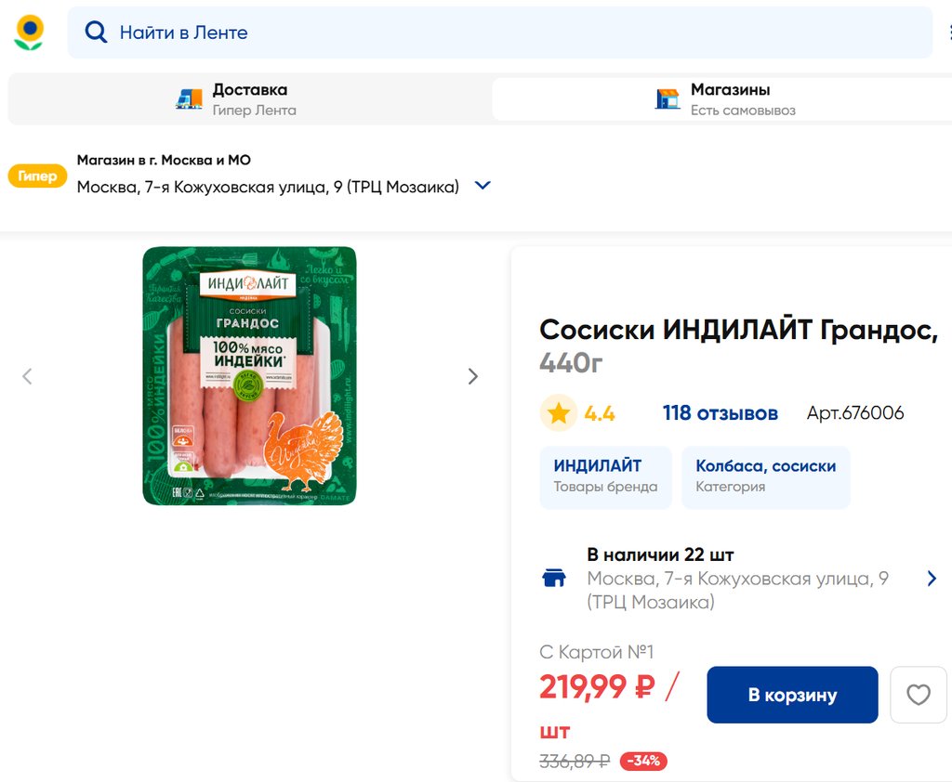Open the 118 отзывов reviews link
This screenshot has height=782, width=952.
720,413
